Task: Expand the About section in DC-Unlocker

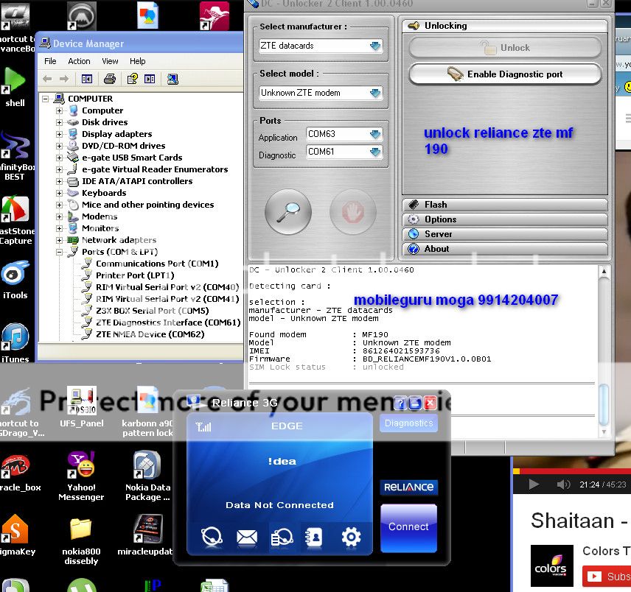Action: click(505, 249)
